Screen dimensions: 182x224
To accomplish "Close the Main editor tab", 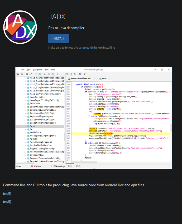I will pos(109,79).
